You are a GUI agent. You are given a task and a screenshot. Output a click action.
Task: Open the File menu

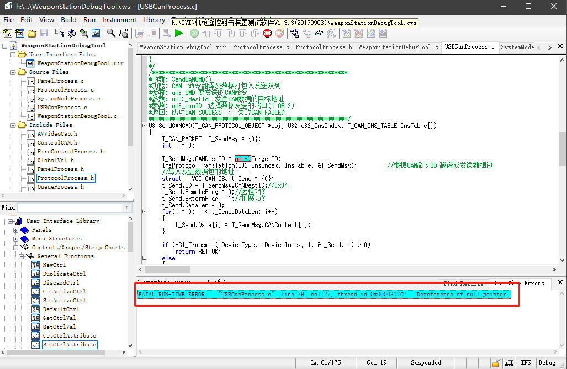tap(8, 20)
